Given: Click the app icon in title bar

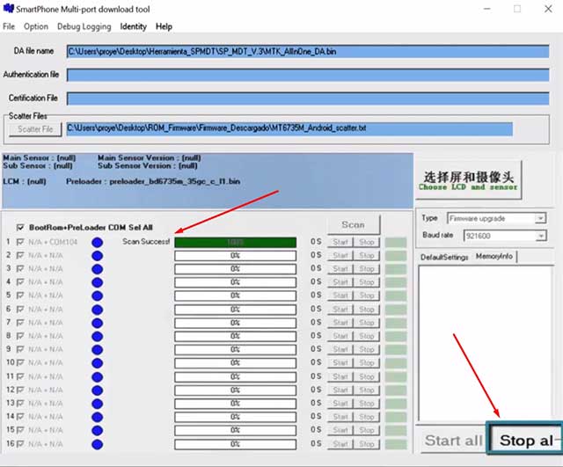Looking at the screenshot, I should (x=9, y=9).
